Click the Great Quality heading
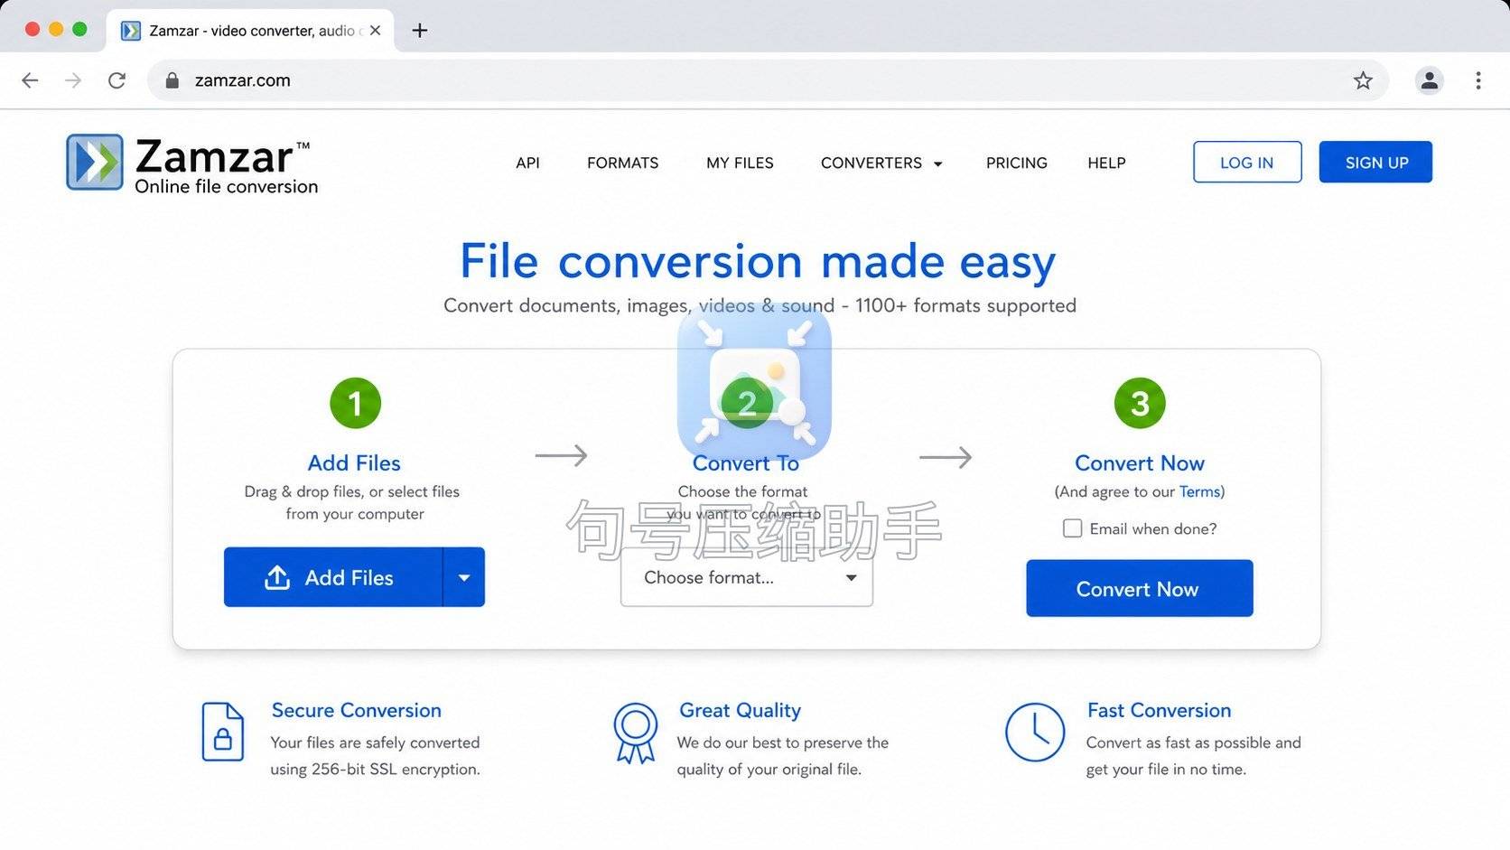 click(740, 710)
